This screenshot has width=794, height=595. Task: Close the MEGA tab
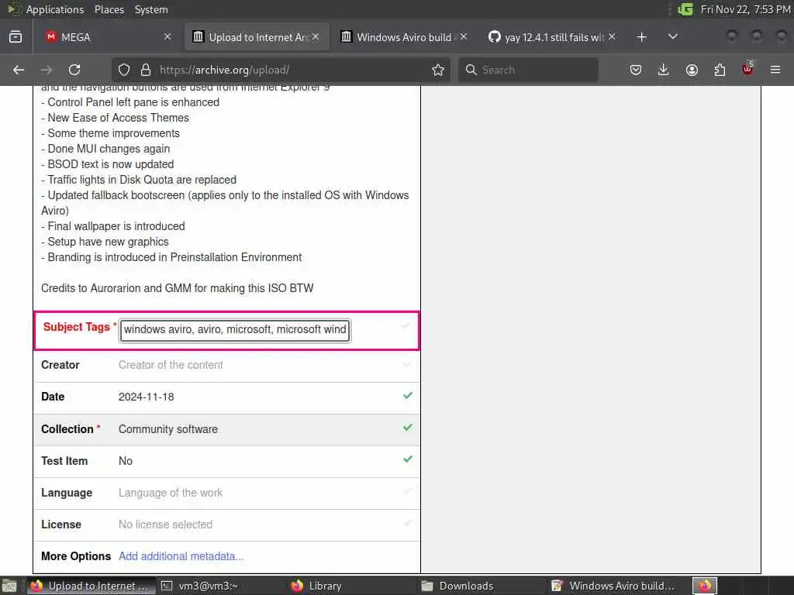(167, 37)
